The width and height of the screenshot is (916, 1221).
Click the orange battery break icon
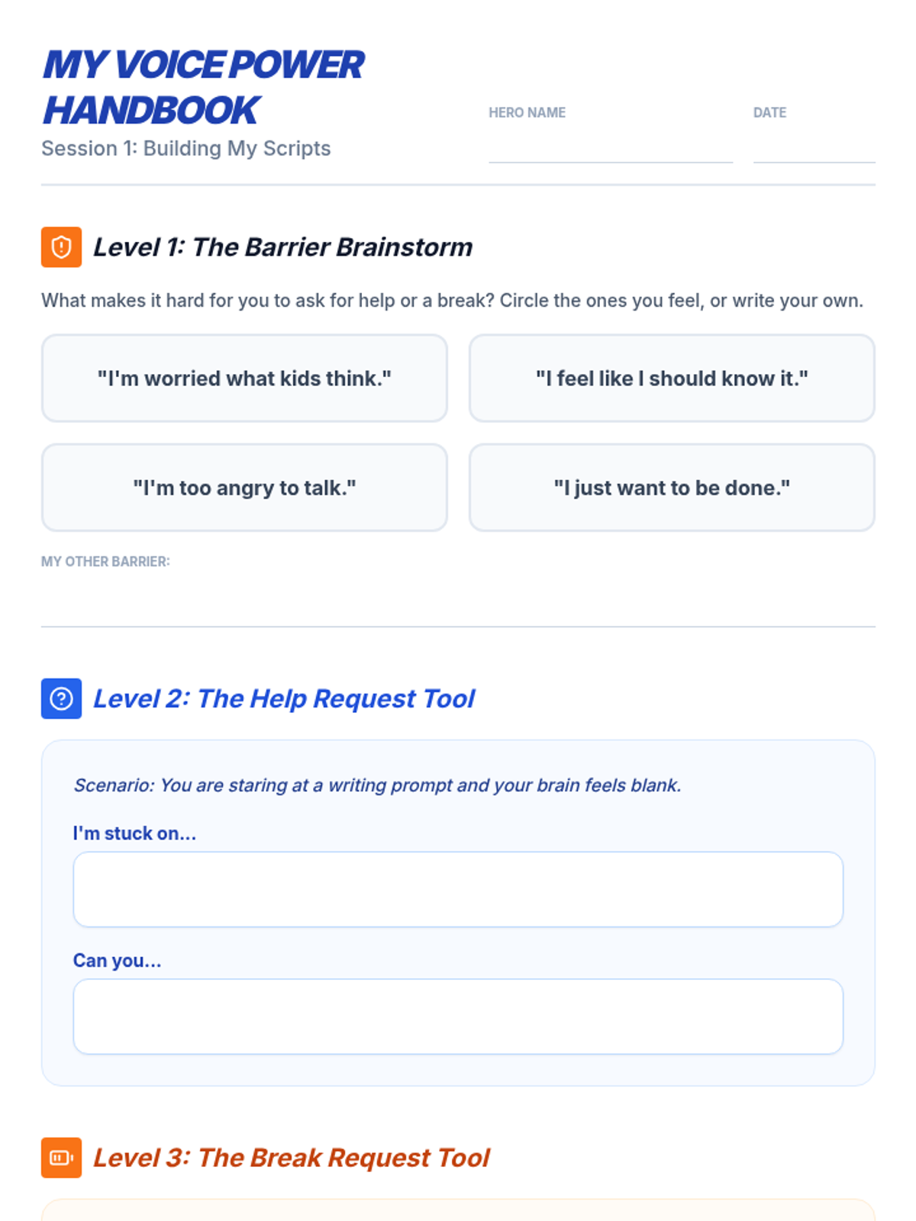(x=61, y=1158)
